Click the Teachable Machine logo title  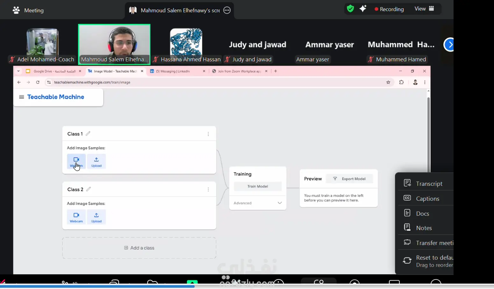coord(56,97)
